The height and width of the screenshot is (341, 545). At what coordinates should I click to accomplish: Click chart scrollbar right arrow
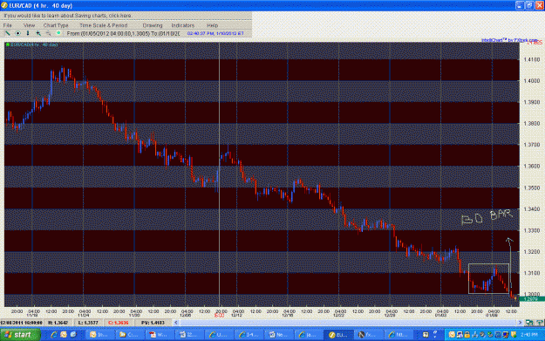click(x=521, y=323)
